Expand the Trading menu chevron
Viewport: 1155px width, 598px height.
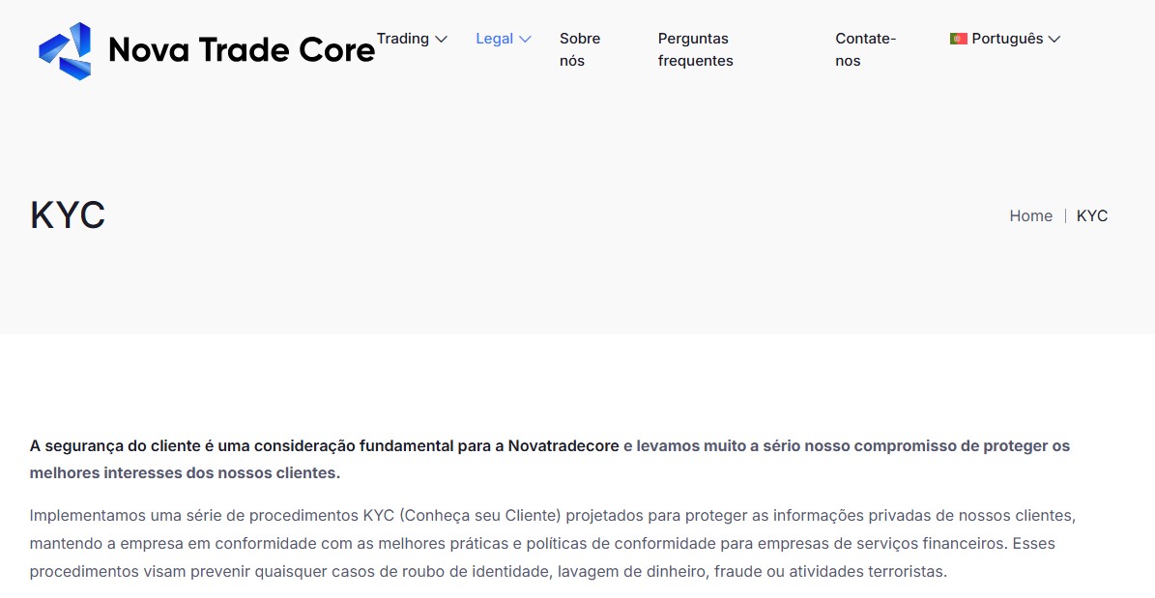442,40
